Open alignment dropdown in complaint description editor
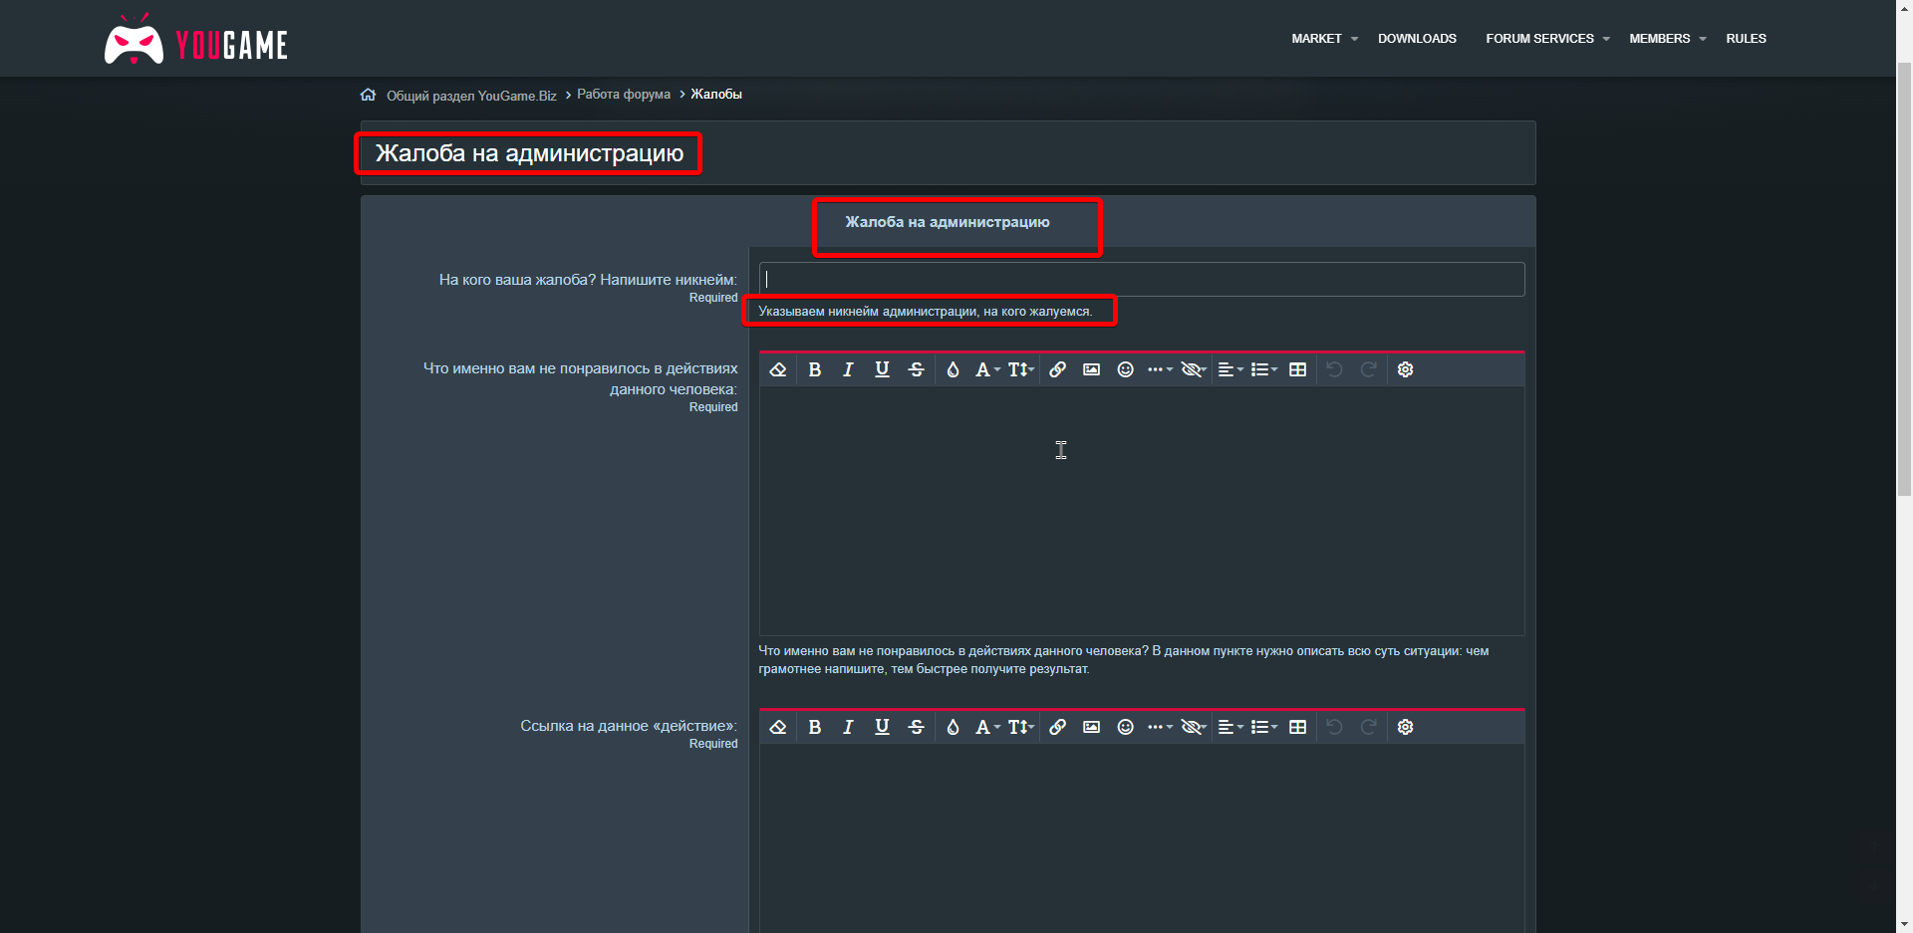Image resolution: width=1913 pixels, height=933 pixels. [x=1230, y=369]
